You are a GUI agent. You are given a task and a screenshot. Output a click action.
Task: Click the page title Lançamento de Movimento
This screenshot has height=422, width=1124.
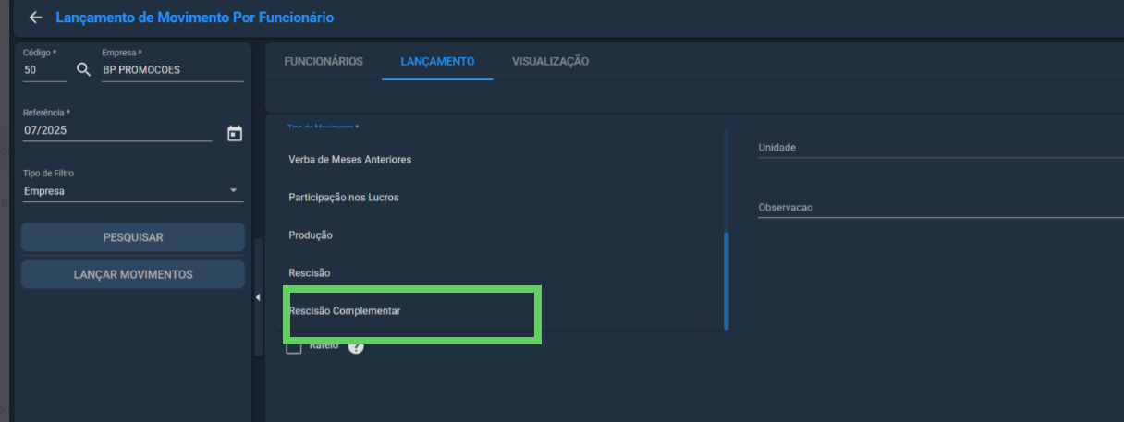195,18
